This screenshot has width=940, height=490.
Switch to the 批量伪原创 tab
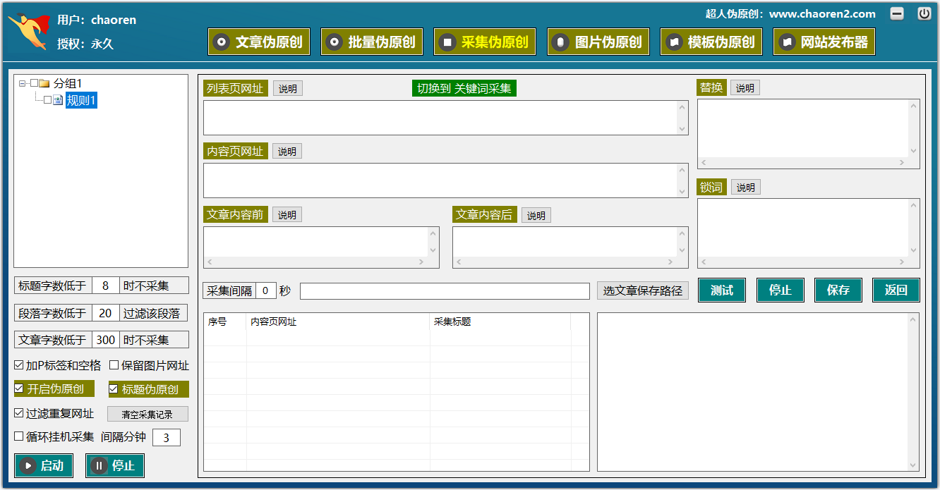pos(372,42)
